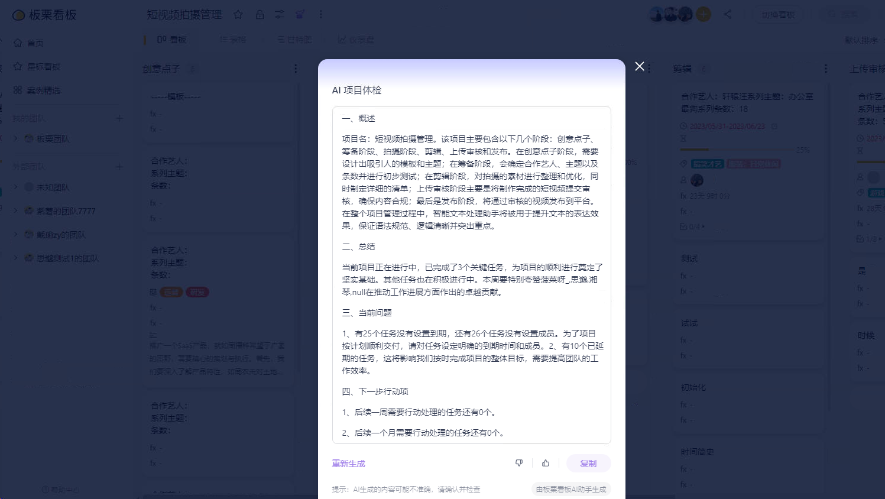Close the AI 项目体检 dialog
This screenshot has height=499, width=885.
pos(640,66)
